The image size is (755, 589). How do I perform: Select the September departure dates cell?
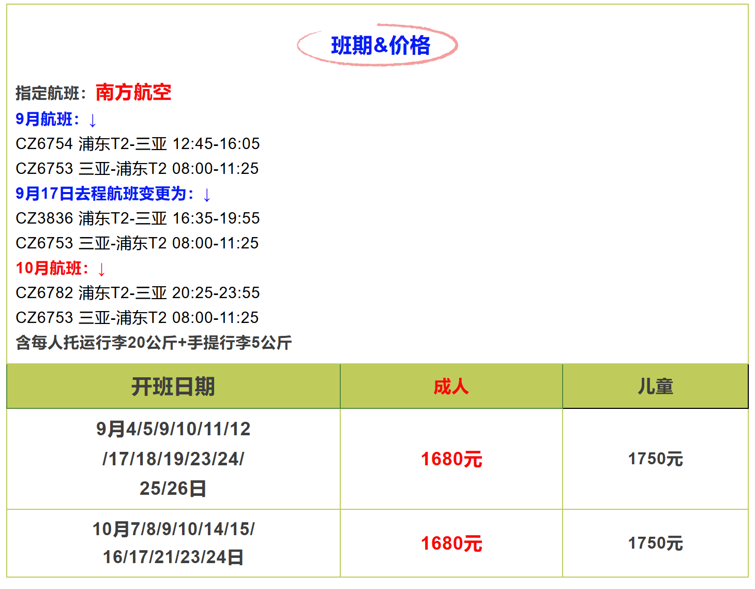point(173,459)
